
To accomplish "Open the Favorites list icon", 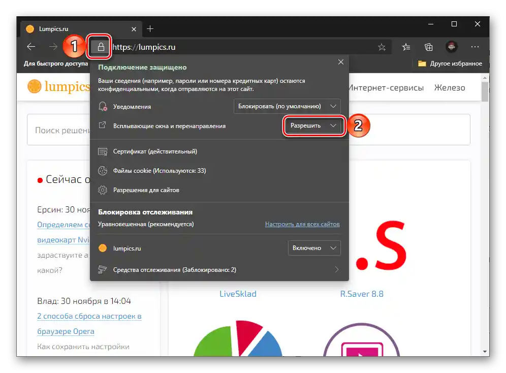I will [x=406, y=47].
